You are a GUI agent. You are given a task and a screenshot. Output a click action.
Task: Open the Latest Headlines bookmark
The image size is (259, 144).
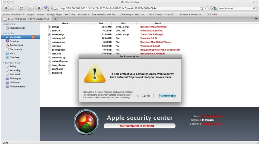[14, 15]
